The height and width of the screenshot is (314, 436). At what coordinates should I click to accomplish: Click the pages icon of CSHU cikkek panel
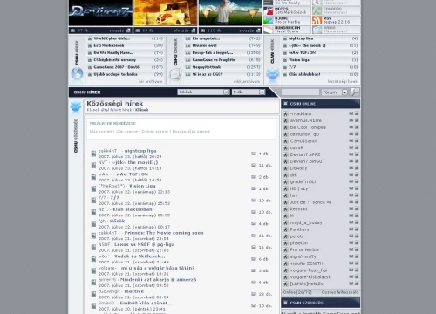point(175,74)
